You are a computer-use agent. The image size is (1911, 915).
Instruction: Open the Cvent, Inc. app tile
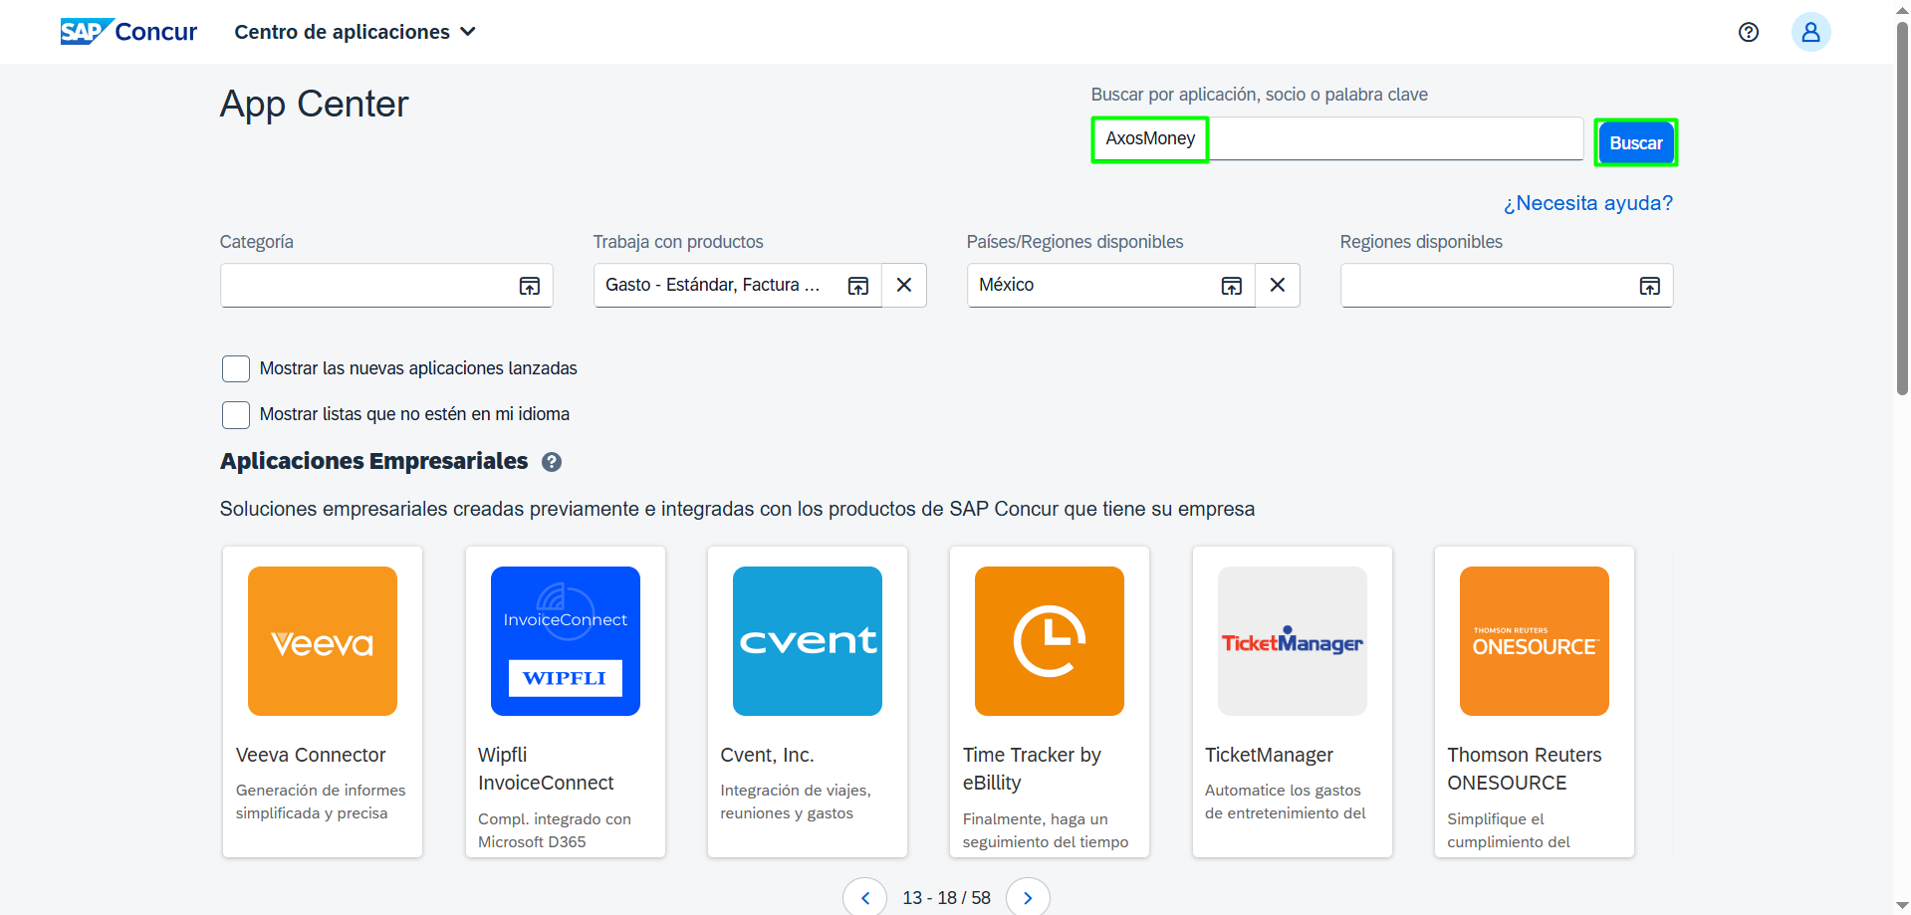808,701
